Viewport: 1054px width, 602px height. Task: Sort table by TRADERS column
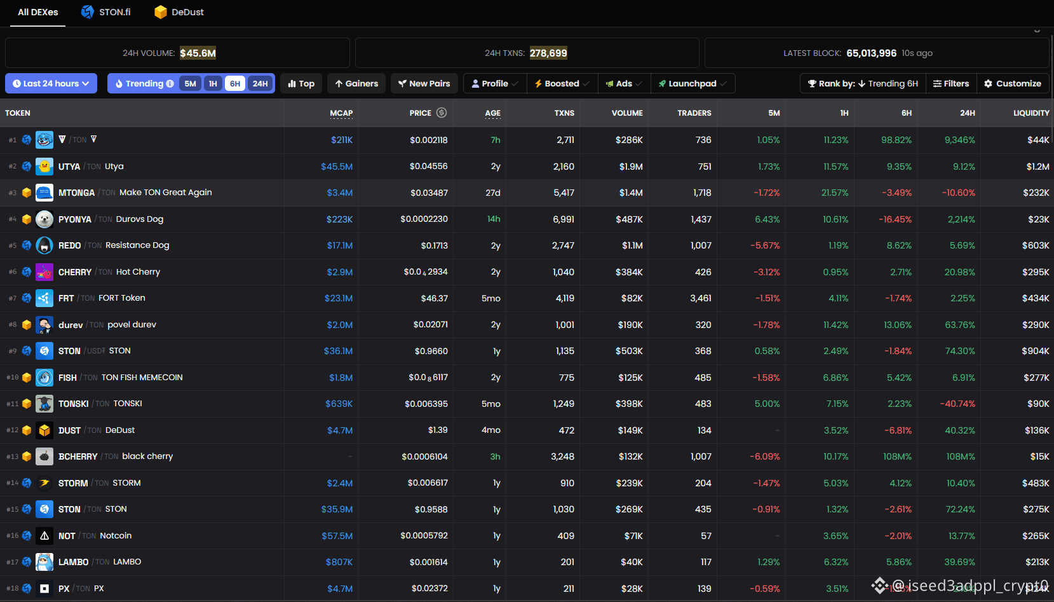(694, 113)
